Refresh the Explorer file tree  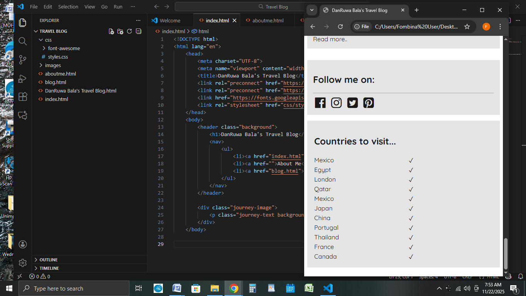129,31
